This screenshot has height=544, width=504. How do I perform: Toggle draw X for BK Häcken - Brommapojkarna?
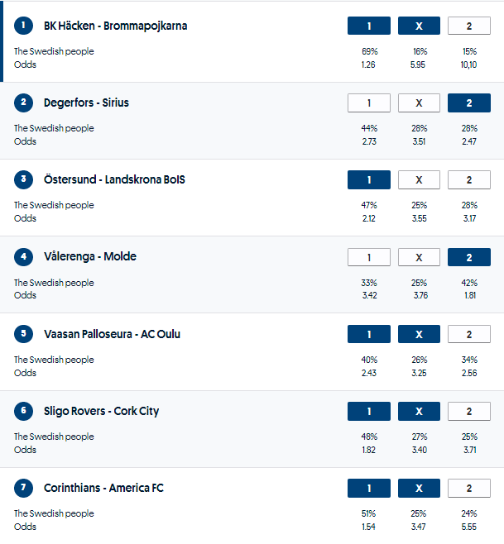419,26
